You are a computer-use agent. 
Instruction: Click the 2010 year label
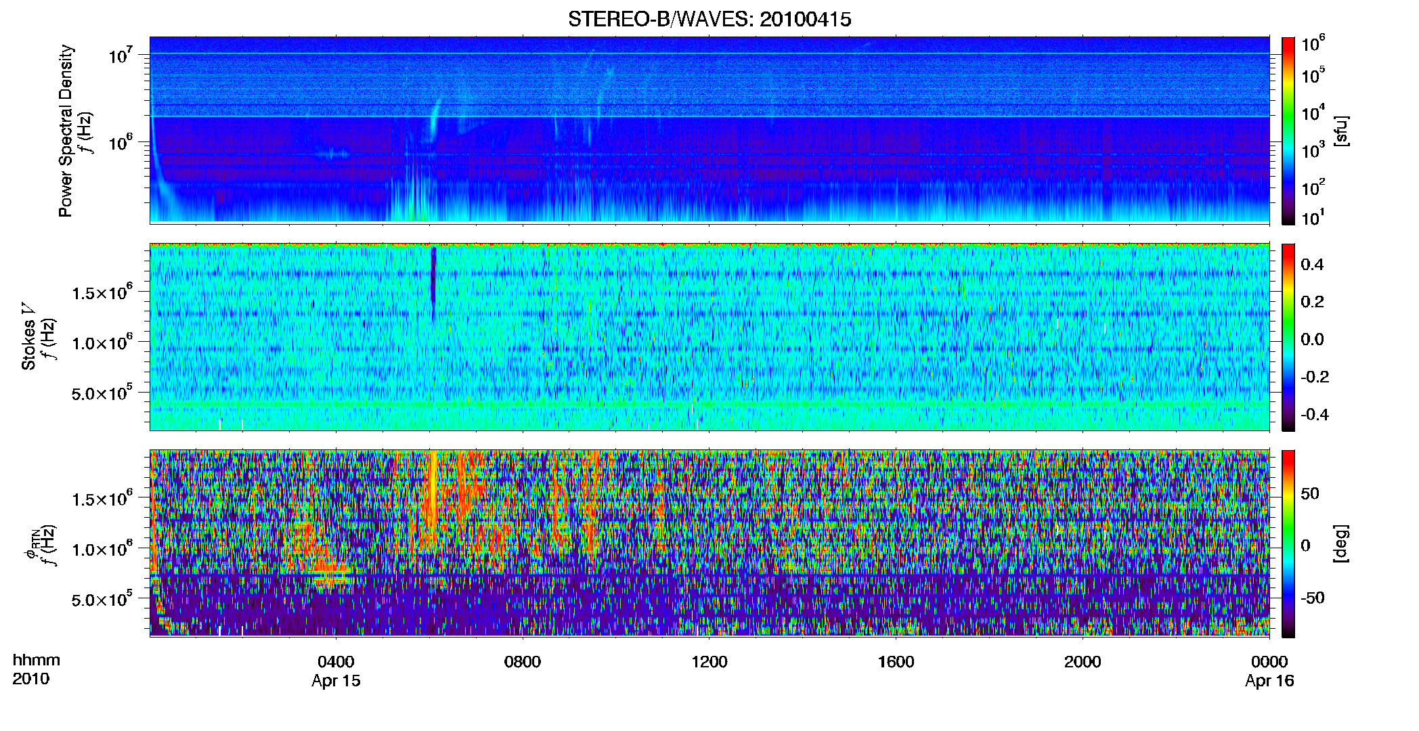point(30,679)
